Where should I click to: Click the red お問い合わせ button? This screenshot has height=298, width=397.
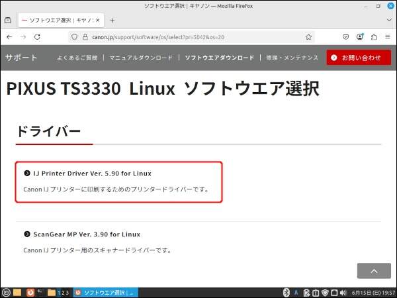pos(359,58)
